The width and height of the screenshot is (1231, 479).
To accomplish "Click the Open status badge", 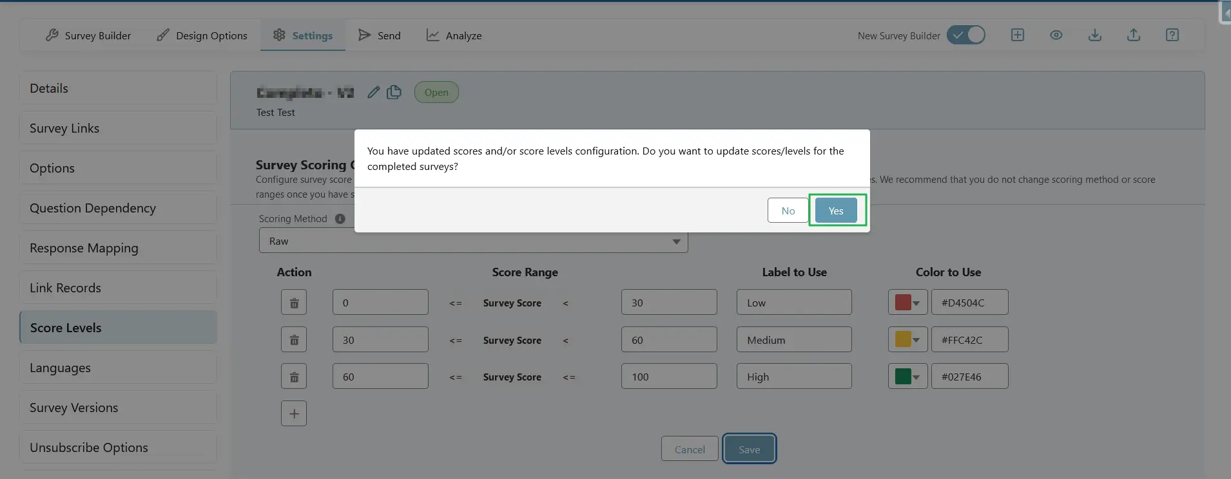I will 436,92.
